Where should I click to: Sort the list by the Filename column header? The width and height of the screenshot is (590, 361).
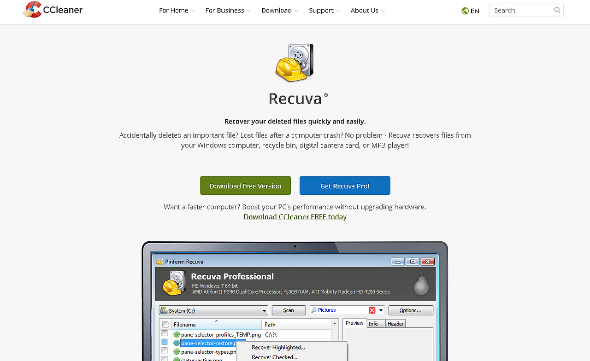(217, 325)
